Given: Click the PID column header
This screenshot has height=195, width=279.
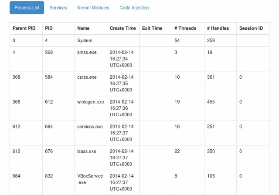Looking at the screenshot, I should (49, 28).
